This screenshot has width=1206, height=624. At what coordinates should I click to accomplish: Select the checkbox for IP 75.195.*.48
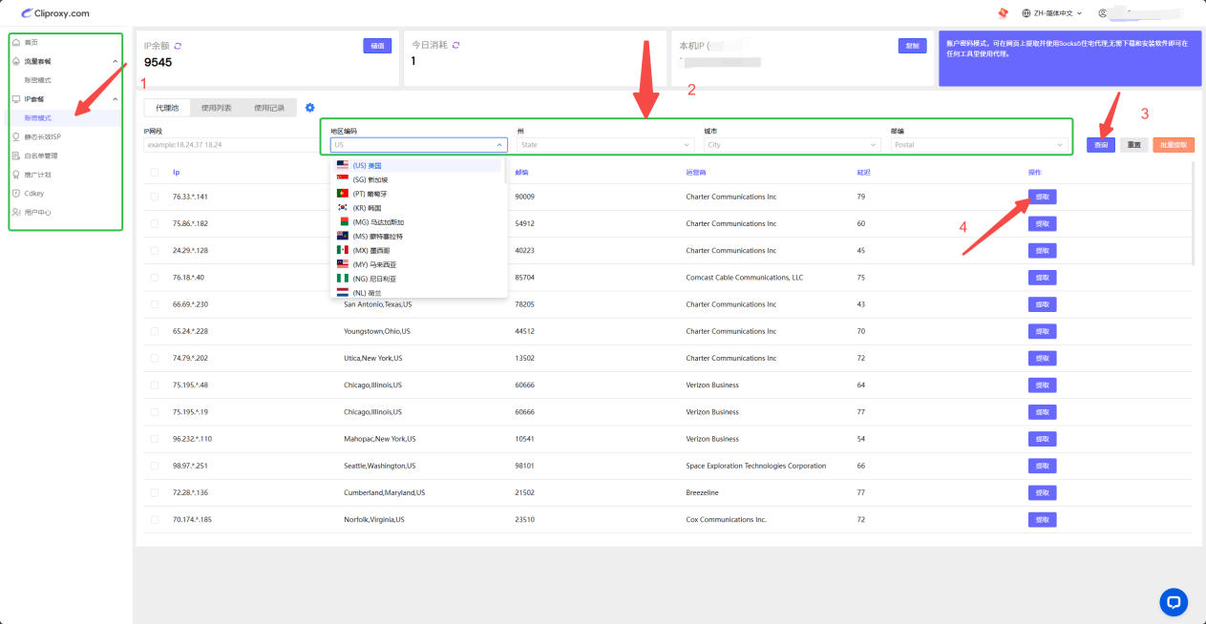155,385
